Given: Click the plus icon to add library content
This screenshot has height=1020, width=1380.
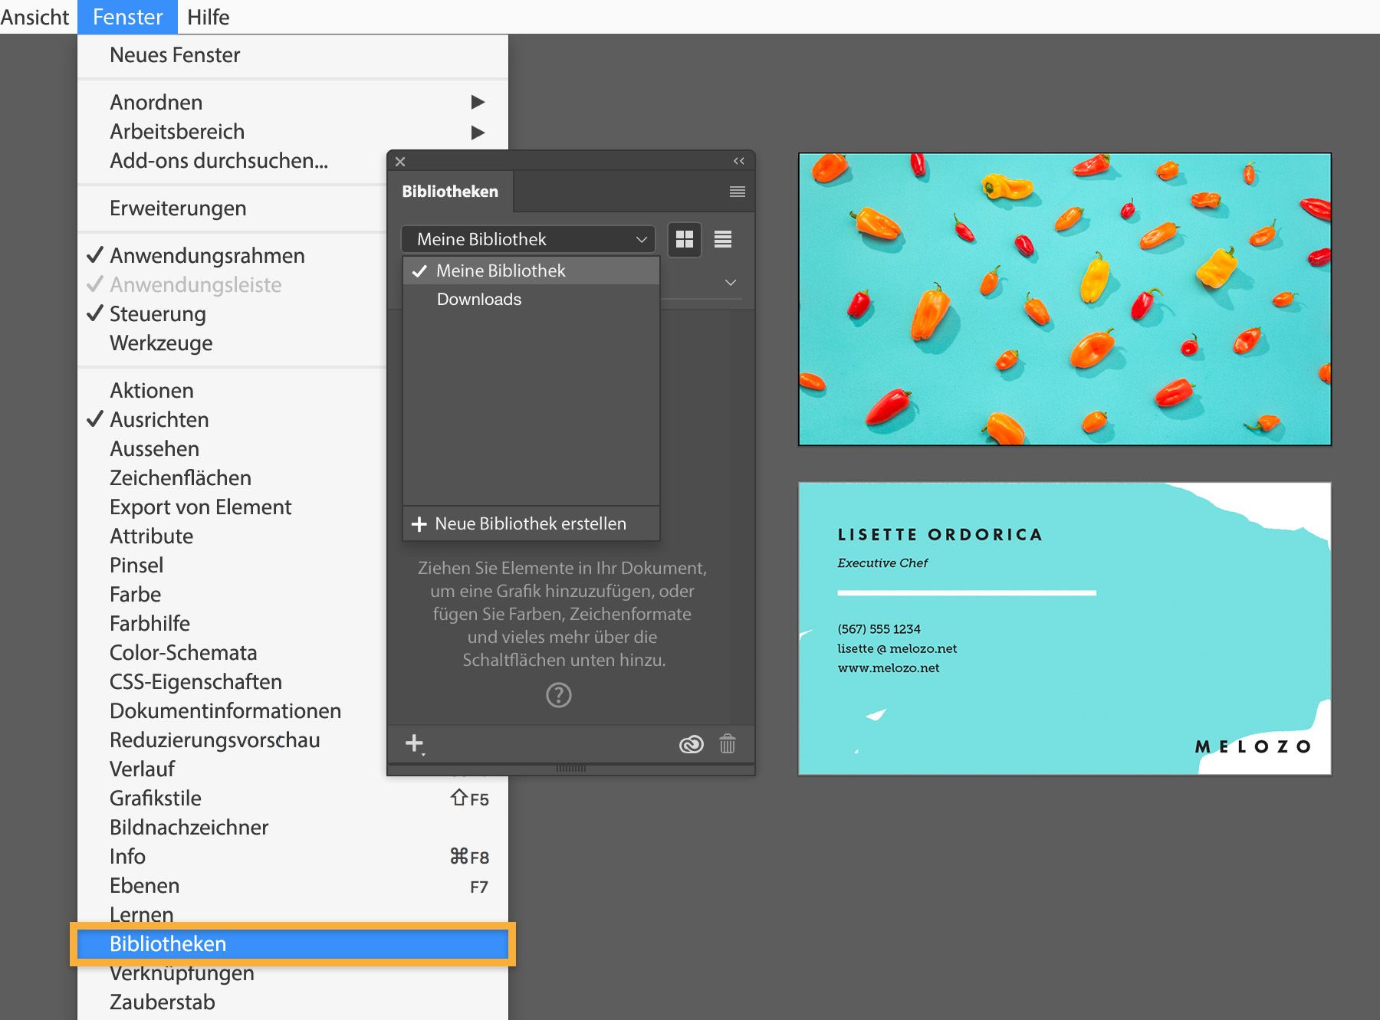Looking at the screenshot, I should pos(415,743).
